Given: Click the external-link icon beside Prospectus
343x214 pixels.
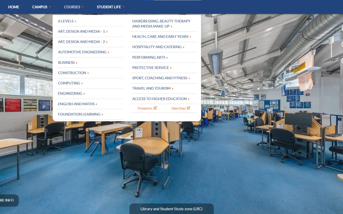Looking at the screenshot, I should pos(155,108).
